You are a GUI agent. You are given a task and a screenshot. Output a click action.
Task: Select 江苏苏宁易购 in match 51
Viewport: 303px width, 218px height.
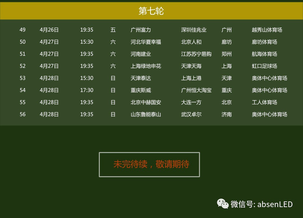click(196, 54)
